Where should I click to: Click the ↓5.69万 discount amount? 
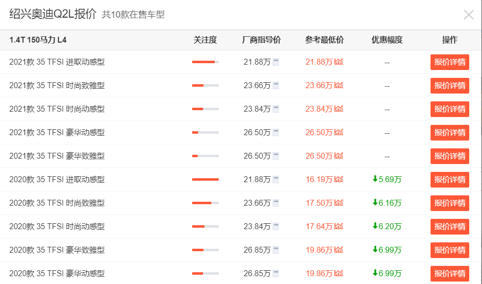point(387,180)
